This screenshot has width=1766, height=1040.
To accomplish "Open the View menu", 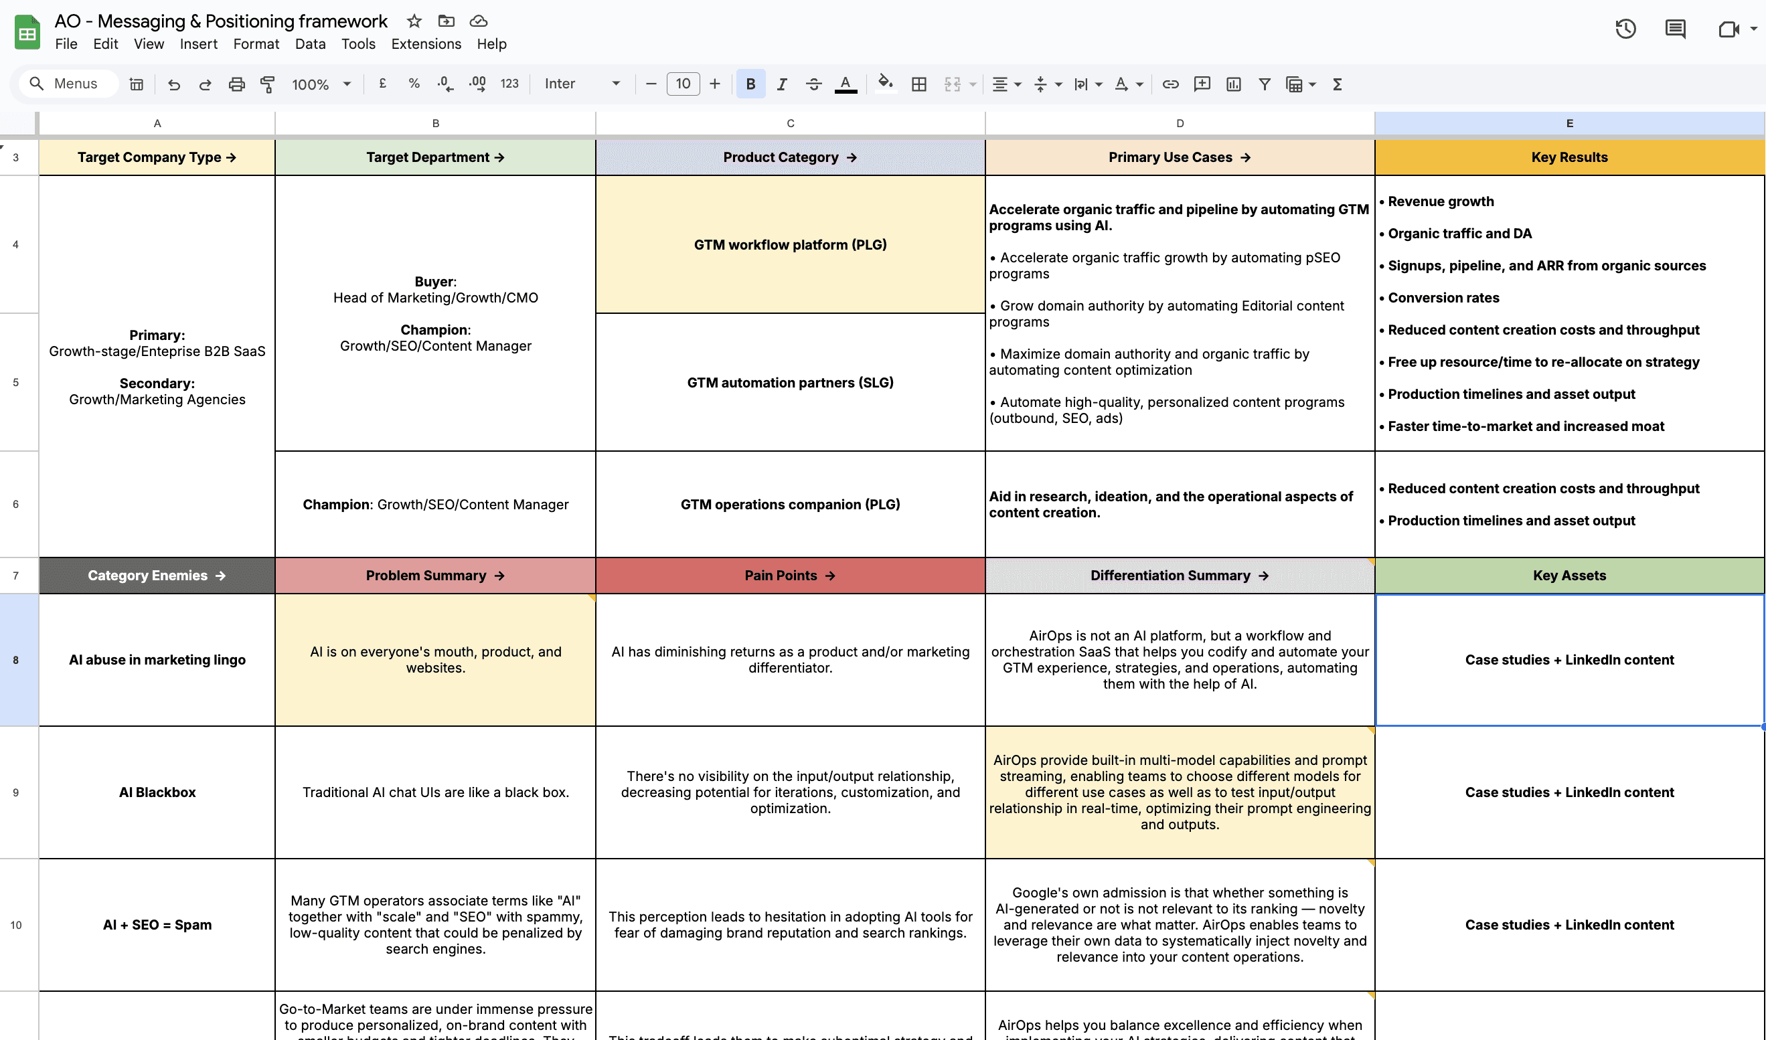I will click(x=149, y=44).
